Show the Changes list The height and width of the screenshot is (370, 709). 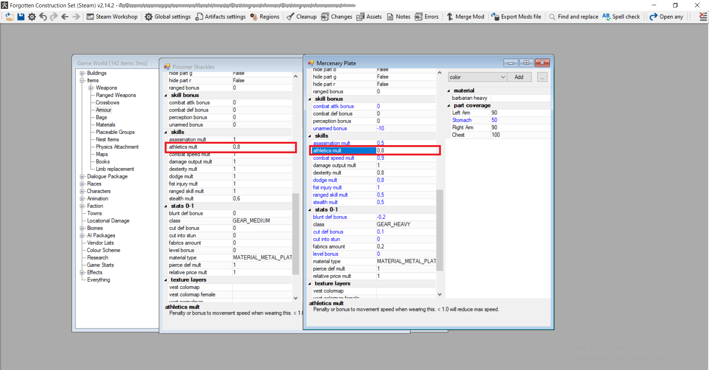pos(336,17)
